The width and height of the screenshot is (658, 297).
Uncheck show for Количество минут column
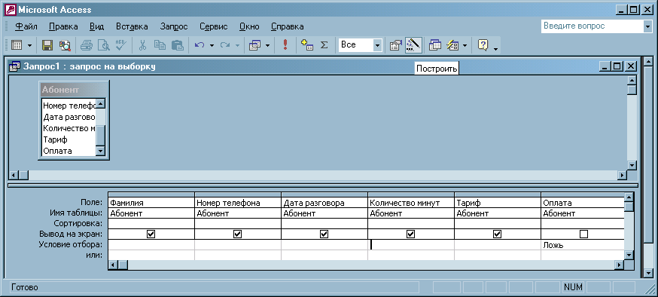(x=411, y=234)
